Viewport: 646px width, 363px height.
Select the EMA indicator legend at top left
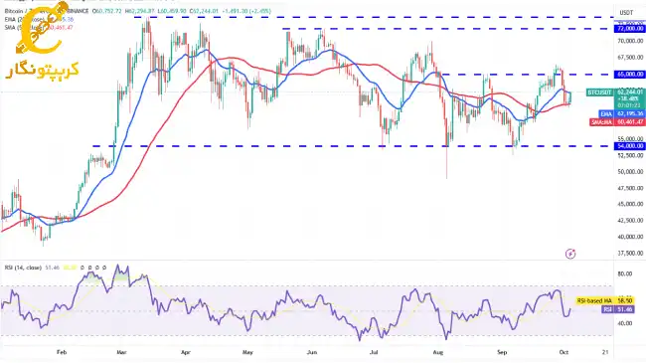(39, 19)
